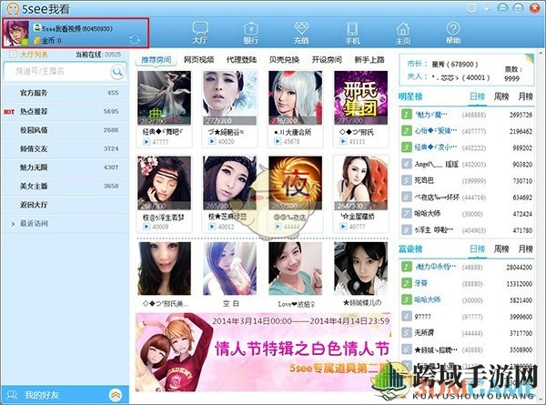Select 日榜 in 明星榜
The image size is (546, 405).
click(477, 96)
